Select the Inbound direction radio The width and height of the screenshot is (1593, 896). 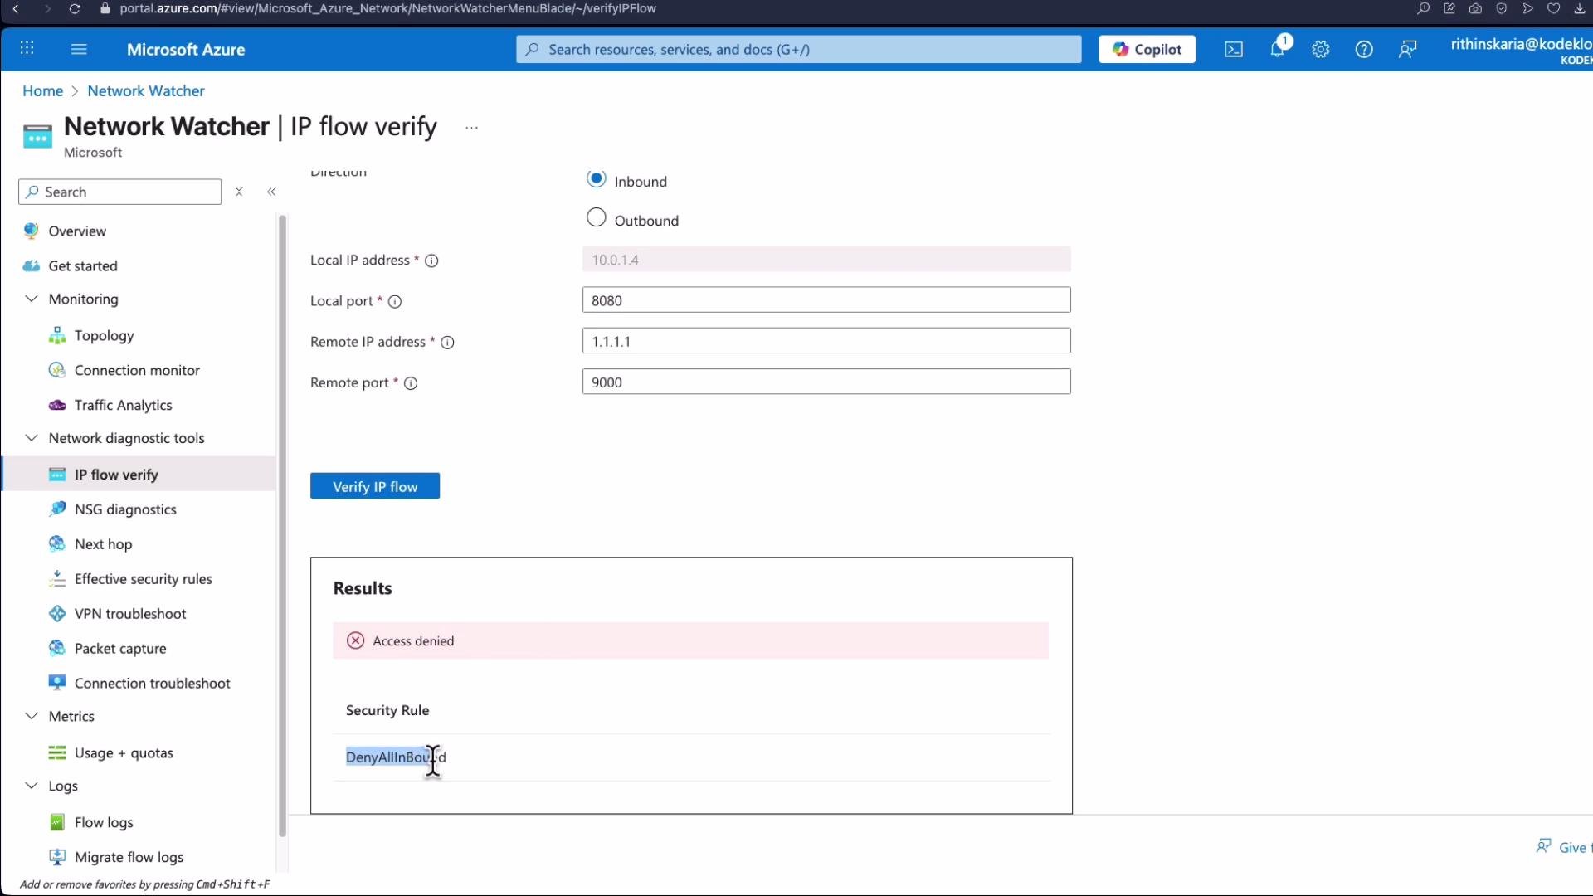[x=596, y=179]
